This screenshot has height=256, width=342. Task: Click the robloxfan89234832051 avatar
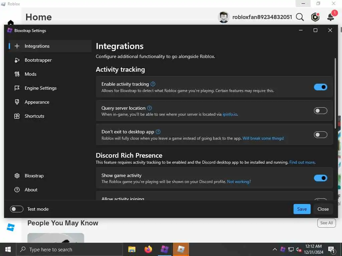pos(223,17)
